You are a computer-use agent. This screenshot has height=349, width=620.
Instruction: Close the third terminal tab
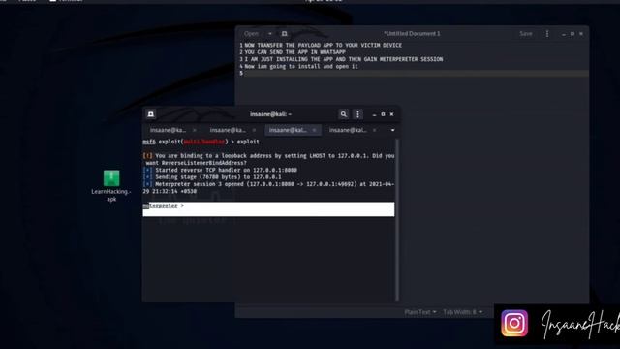pyautogui.click(x=314, y=130)
